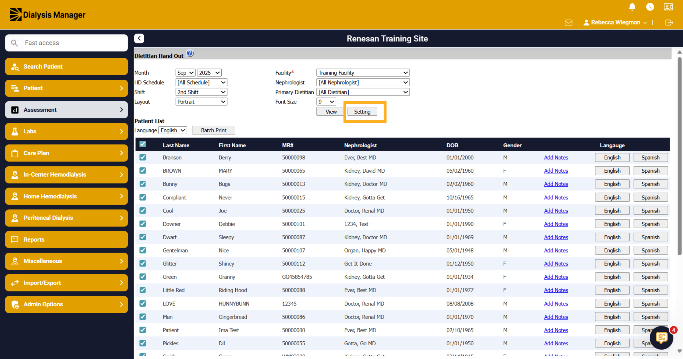
Task: Open the mail envelope icon
Action: click(568, 22)
